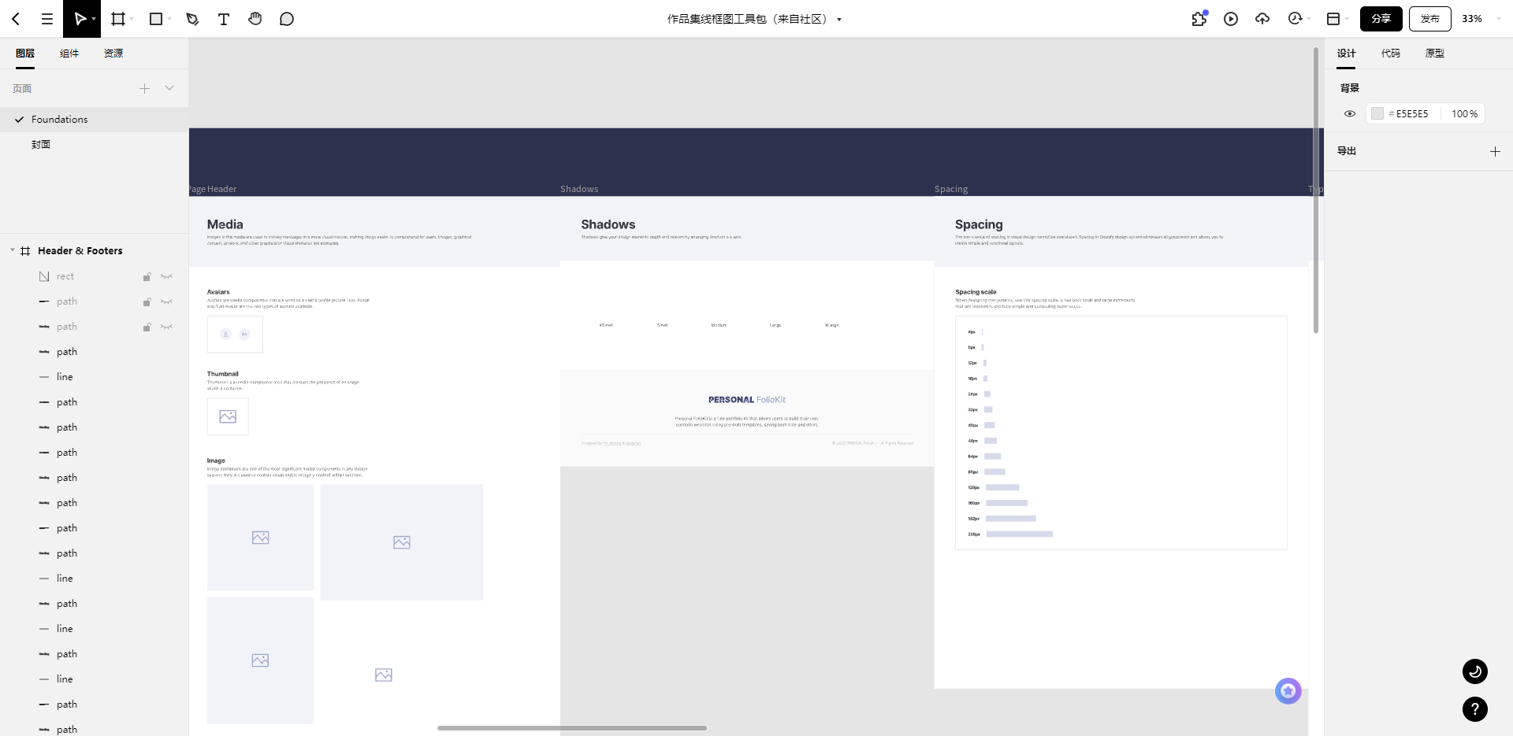Click the 分享 share button
Screen dimensions: 1513x736
[1381, 19]
